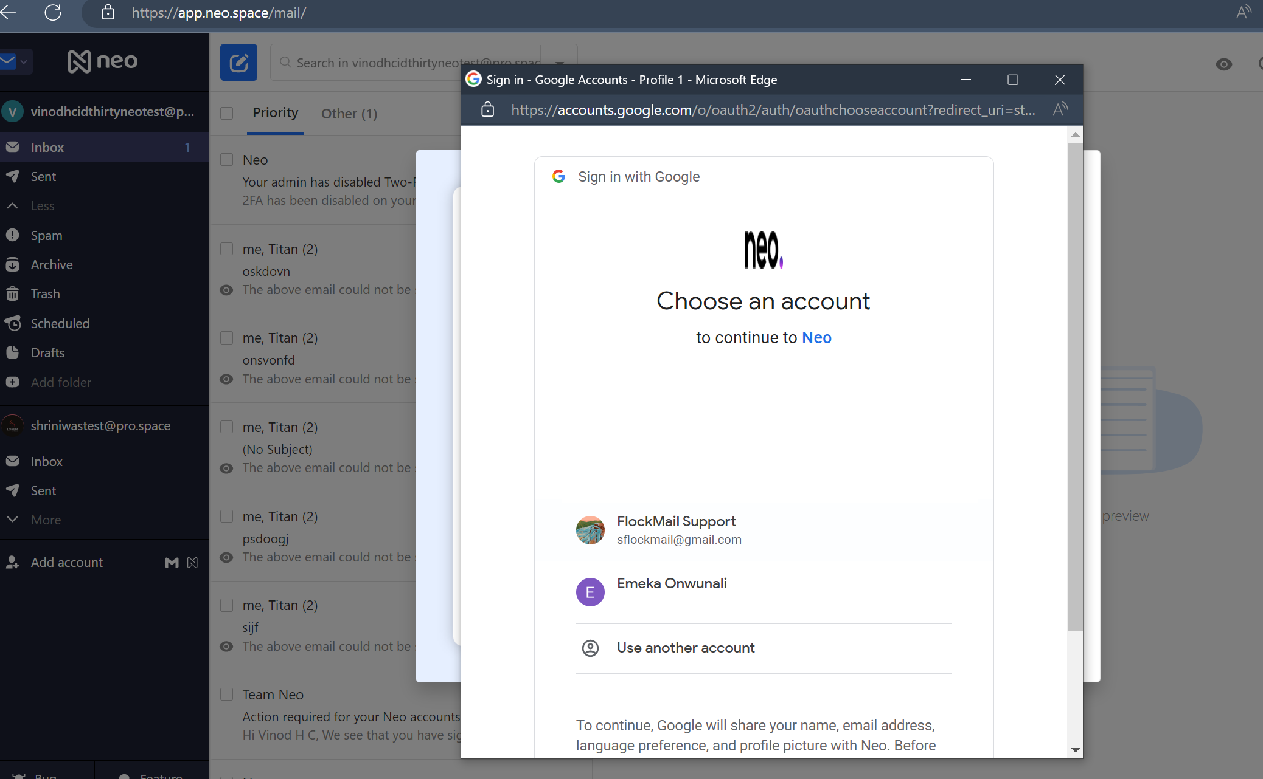The image size is (1263, 779).
Task: Open the Trash folder
Action: [x=105, y=293]
